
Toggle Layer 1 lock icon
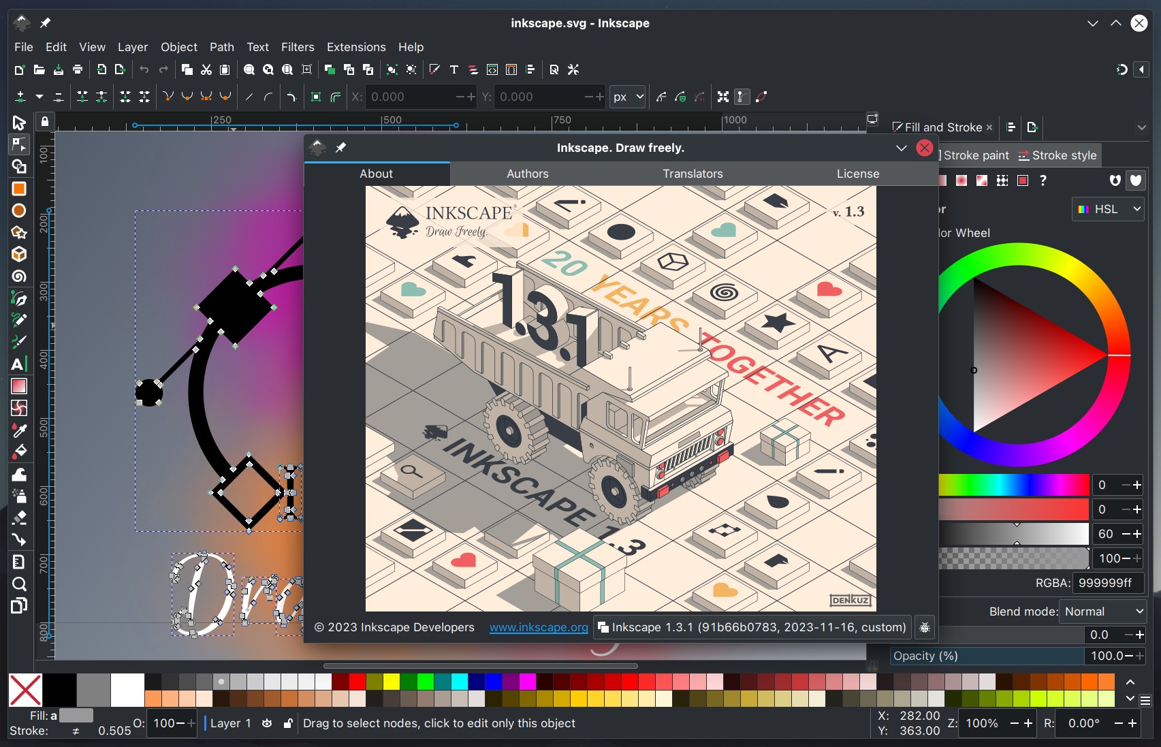pos(288,723)
